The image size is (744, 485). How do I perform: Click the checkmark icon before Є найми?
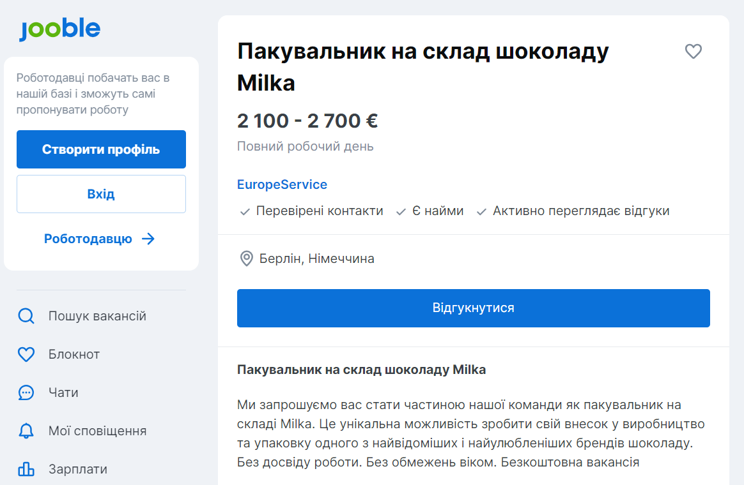click(x=401, y=211)
